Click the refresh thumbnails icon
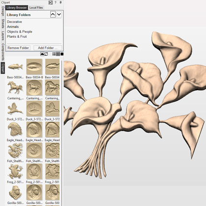The width and height of the screenshot is (206, 206). click(x=46, y=54)
